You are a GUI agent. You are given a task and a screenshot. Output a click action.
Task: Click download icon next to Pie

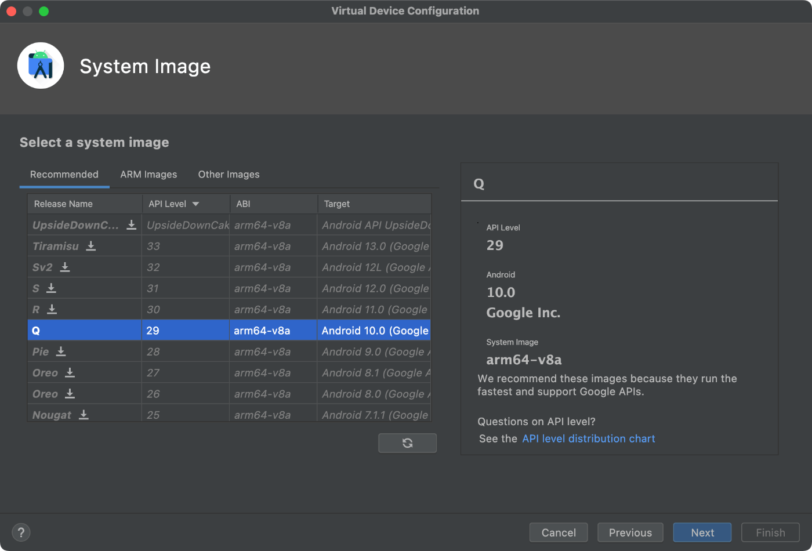tap(61, 351)
